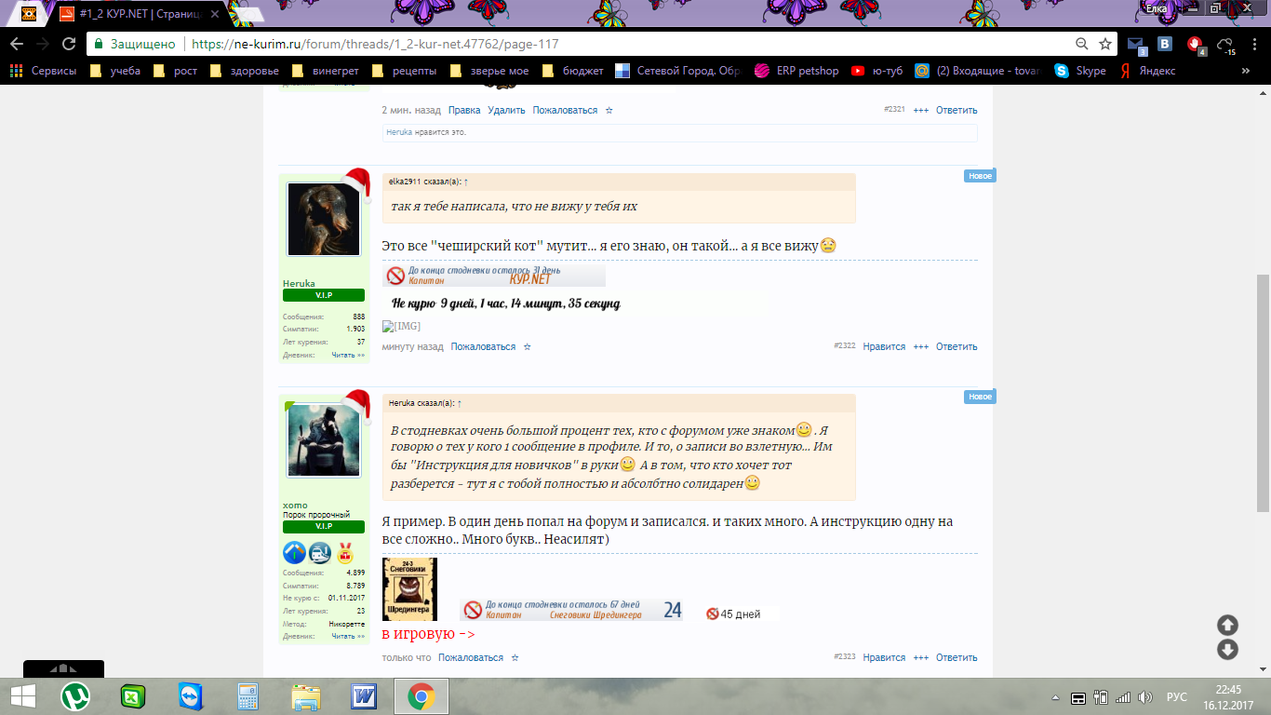The image size is (1271, 715).
Task: Click Правка to edit post #2321
Action: pos(464,110)
